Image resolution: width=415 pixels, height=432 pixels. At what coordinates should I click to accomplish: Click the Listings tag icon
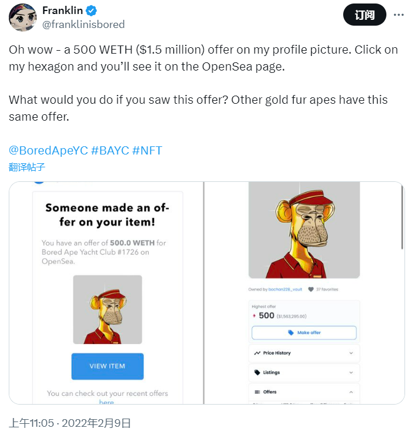click(257, 373)
